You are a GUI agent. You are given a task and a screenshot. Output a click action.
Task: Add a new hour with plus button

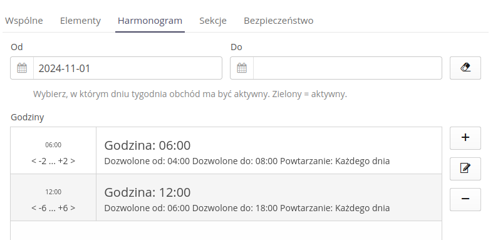pos(465,138)
